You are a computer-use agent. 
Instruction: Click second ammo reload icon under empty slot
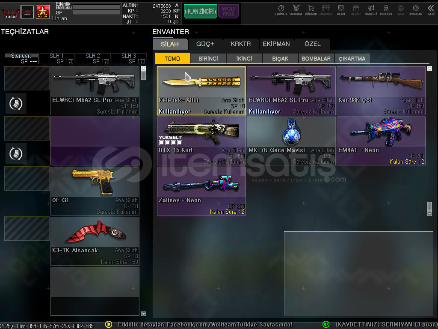(x=16, y=154)
